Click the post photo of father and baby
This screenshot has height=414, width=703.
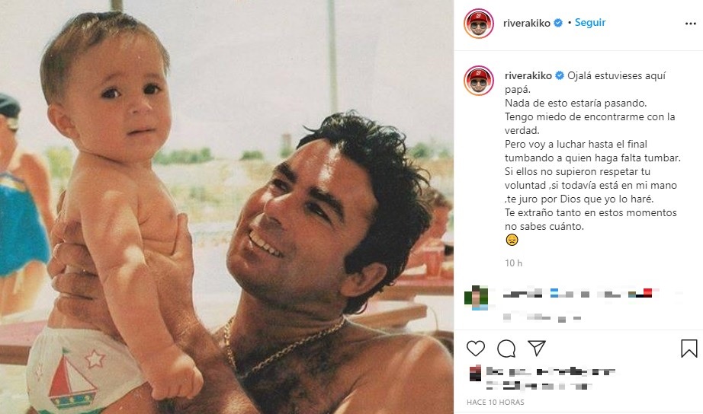point(227,207)
